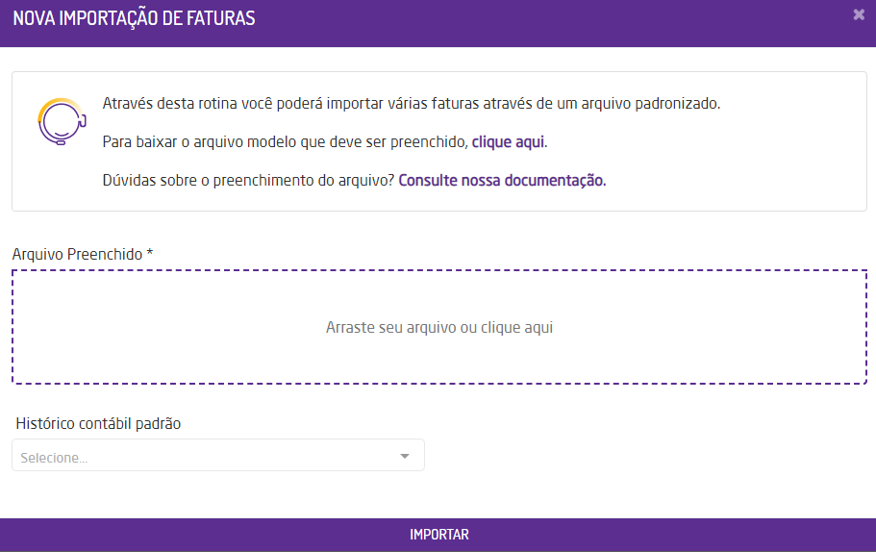Click the 'Dúvidas sobre o preenchimento' question text
876x552 pixels.
point(248,180)
